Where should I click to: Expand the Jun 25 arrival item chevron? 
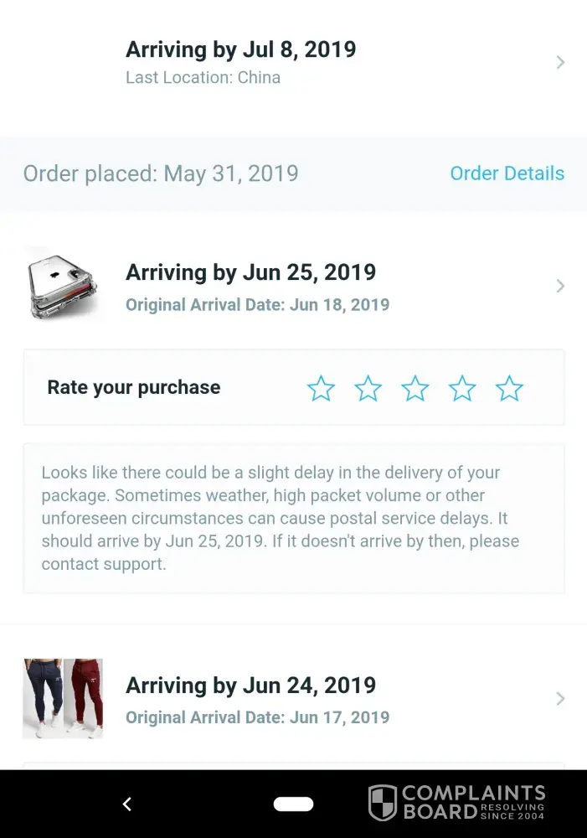[x=560, y=286]
